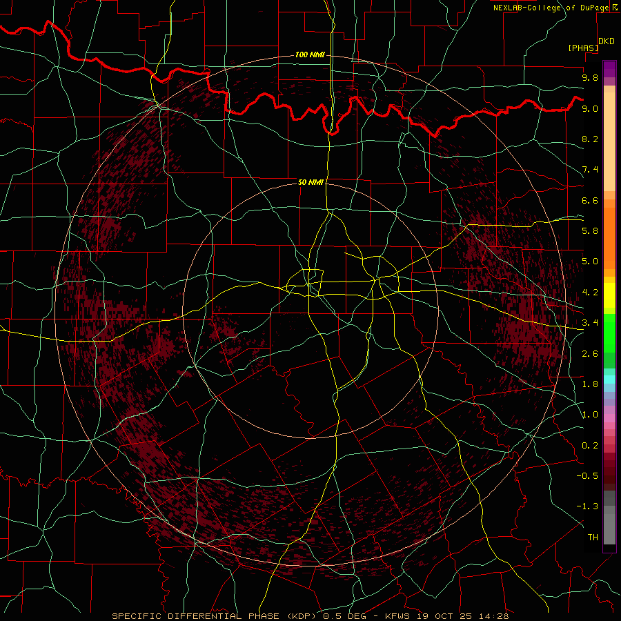
Task: Click the [PHAS] legend unit label
Action: click(x=583, y=48)
